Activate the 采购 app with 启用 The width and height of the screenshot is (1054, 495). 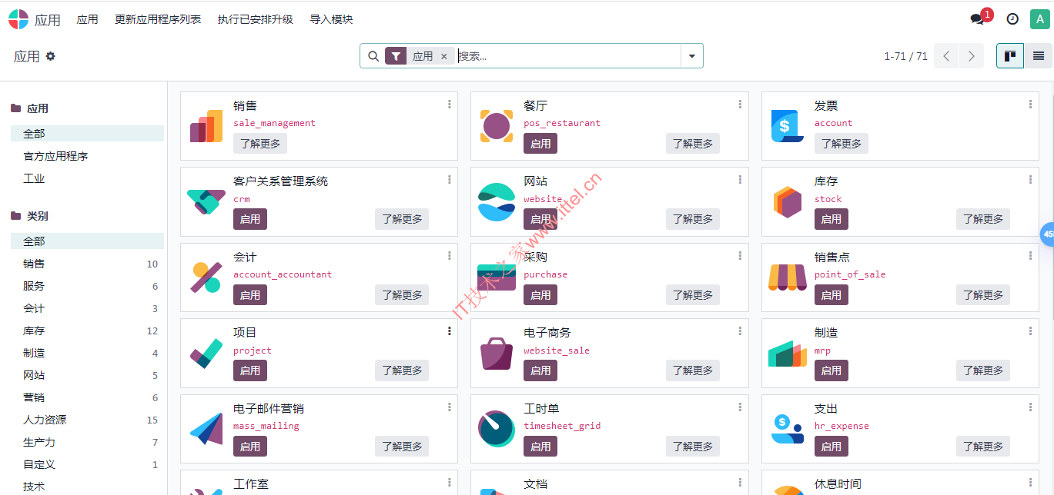[x=540, y=295]
